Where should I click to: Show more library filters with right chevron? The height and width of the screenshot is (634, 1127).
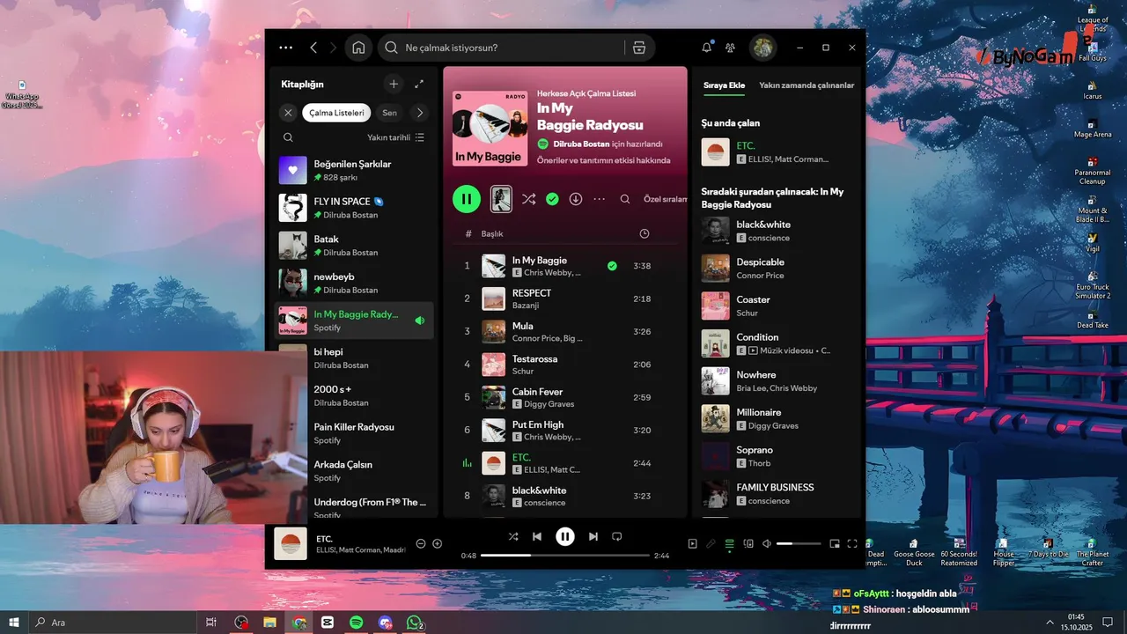(419, 113)
